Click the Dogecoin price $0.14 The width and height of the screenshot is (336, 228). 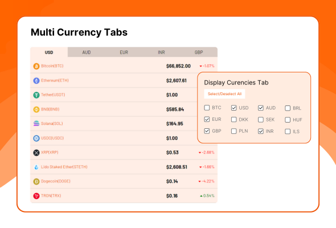point(172,181)
